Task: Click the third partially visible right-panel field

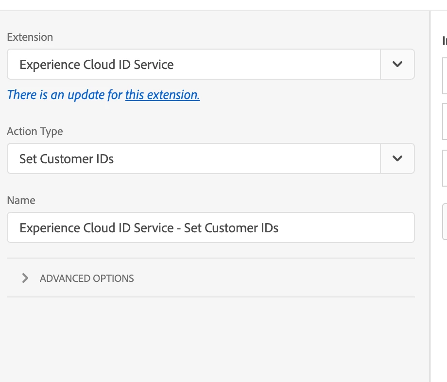Action: (444, 168)
